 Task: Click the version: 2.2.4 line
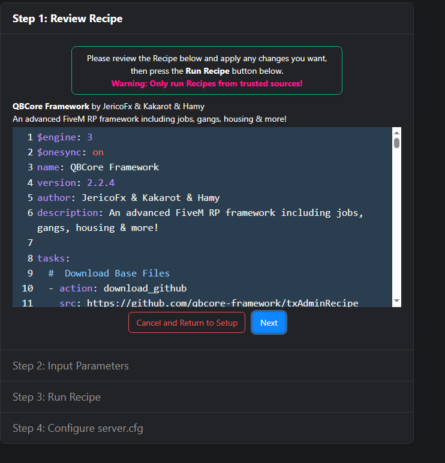pos(76,182)
